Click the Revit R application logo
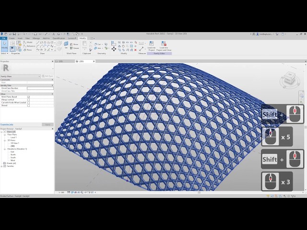Screen dimensions: 307x230 tap(2, 34)
